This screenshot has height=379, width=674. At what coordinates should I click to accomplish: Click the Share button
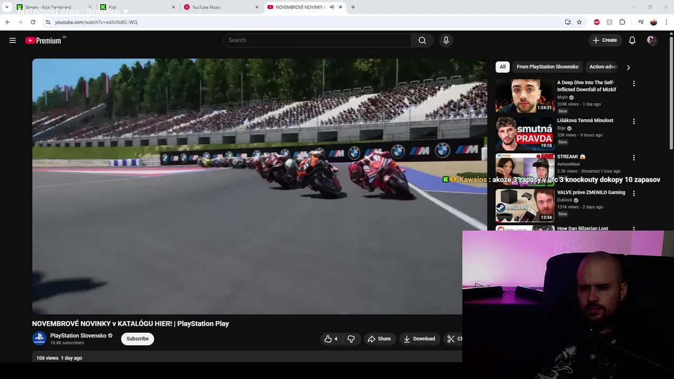pos(379,339)
